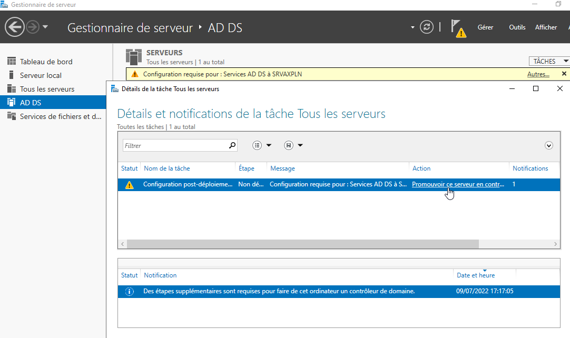Select Des étapes supplémentaires notification text
Screen dimensions: 570x338
279,291
